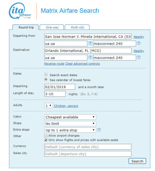Click the ITA Software logo
The image size is (155, 171).
20,11
